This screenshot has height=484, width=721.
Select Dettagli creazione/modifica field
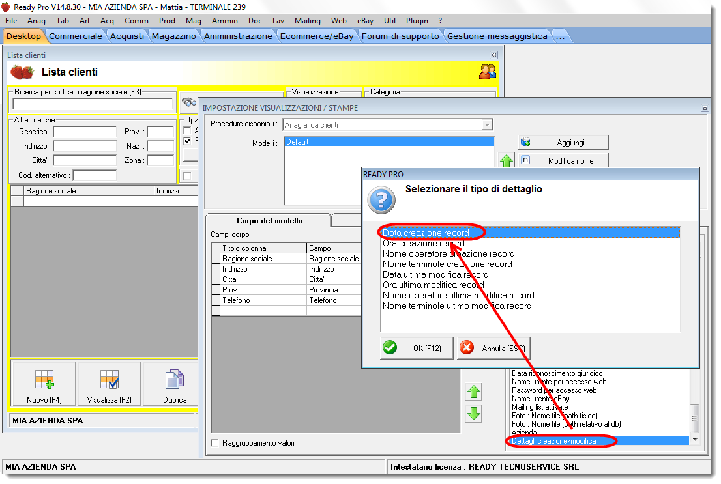(x=600, y=441)
